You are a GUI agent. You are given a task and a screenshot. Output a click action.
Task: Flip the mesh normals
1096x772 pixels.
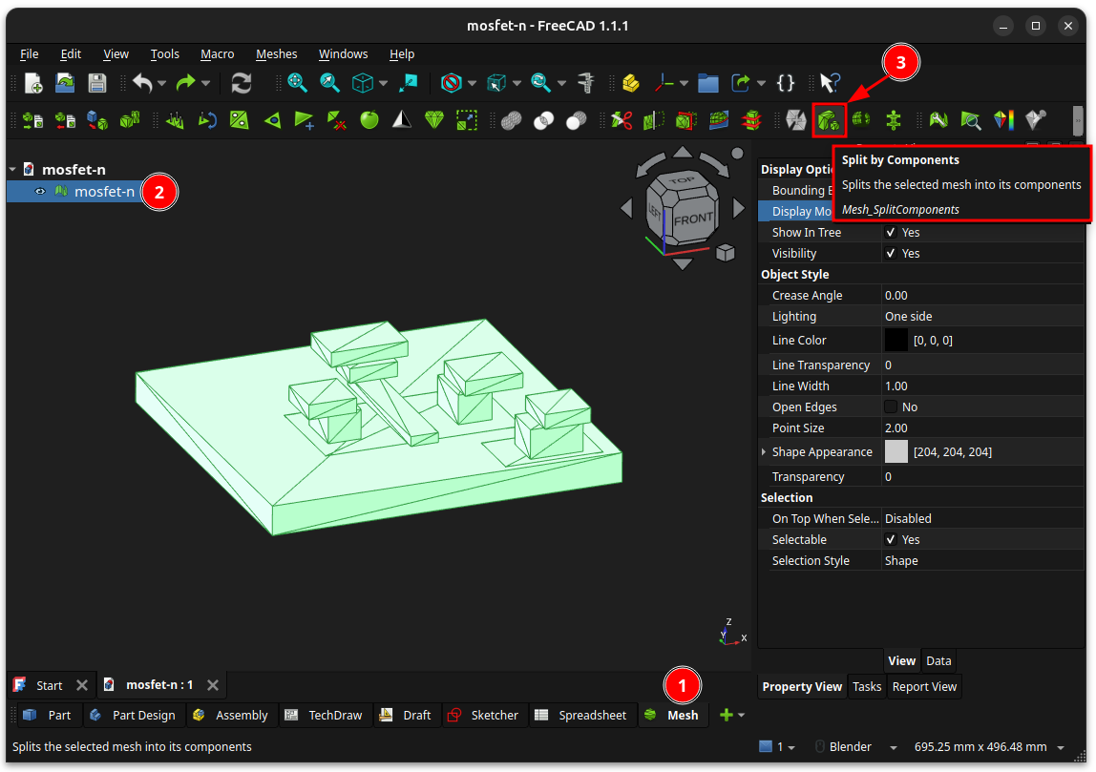click(207, 121)
